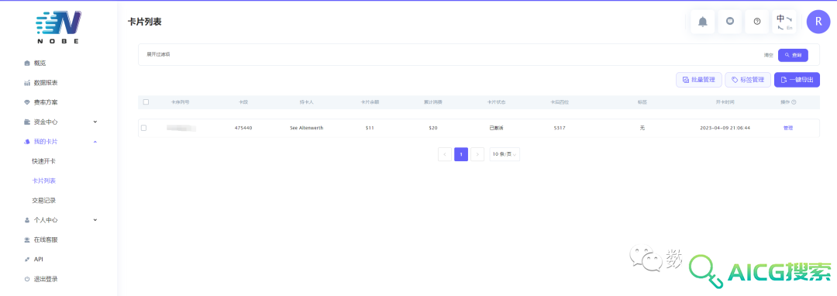Click the 数据报表 chart icon
The height and width of the screenshot is (296, 837).
pyautogui.click(x=27, y=83)
